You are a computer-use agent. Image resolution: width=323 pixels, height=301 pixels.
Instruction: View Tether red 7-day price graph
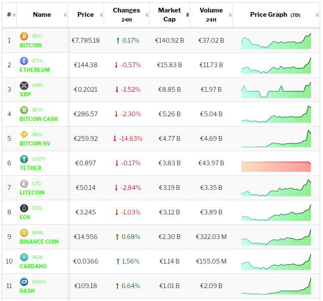tap(276, 166)
